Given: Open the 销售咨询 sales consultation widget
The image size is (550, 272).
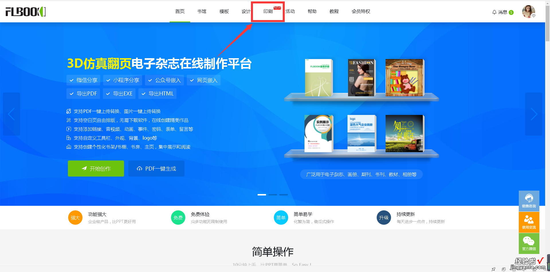Looking at the screenshot, I should tap(529, 201).
